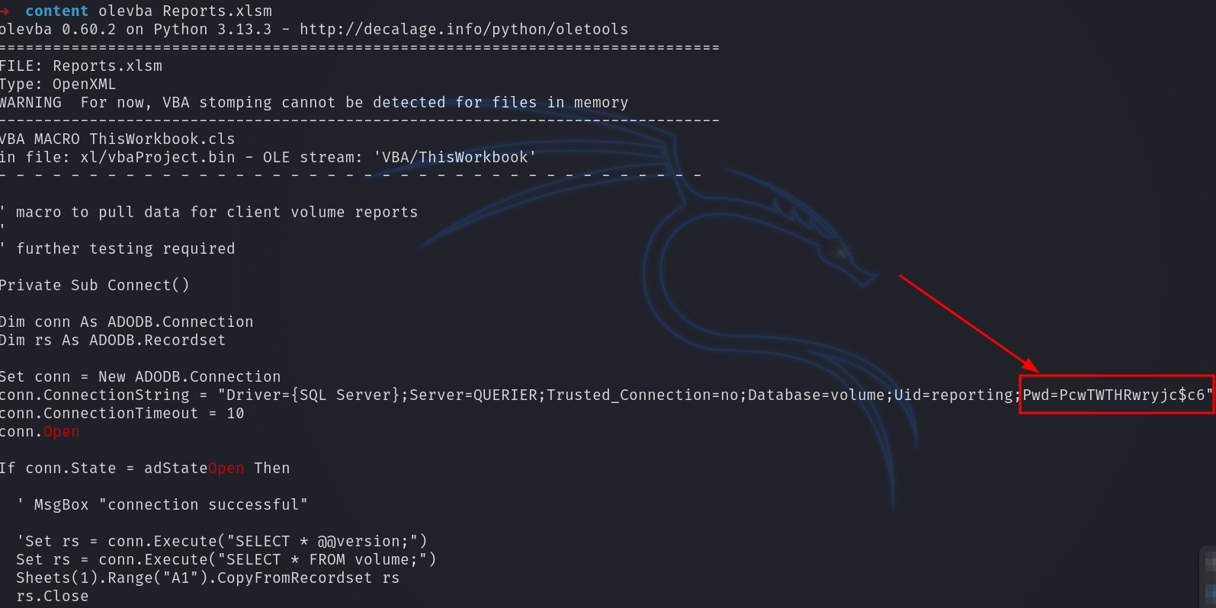Viewport: 1216px width, 608px height.
Task: Click the 'further testing required' comment
Action: (x=125, y=249)
